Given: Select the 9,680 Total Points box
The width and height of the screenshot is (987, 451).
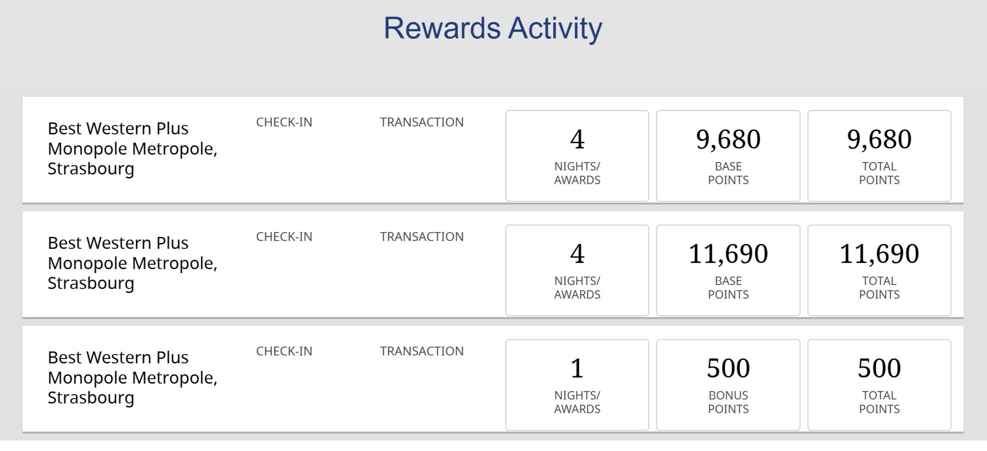Looking at the screenshot, I should [879, 155].
